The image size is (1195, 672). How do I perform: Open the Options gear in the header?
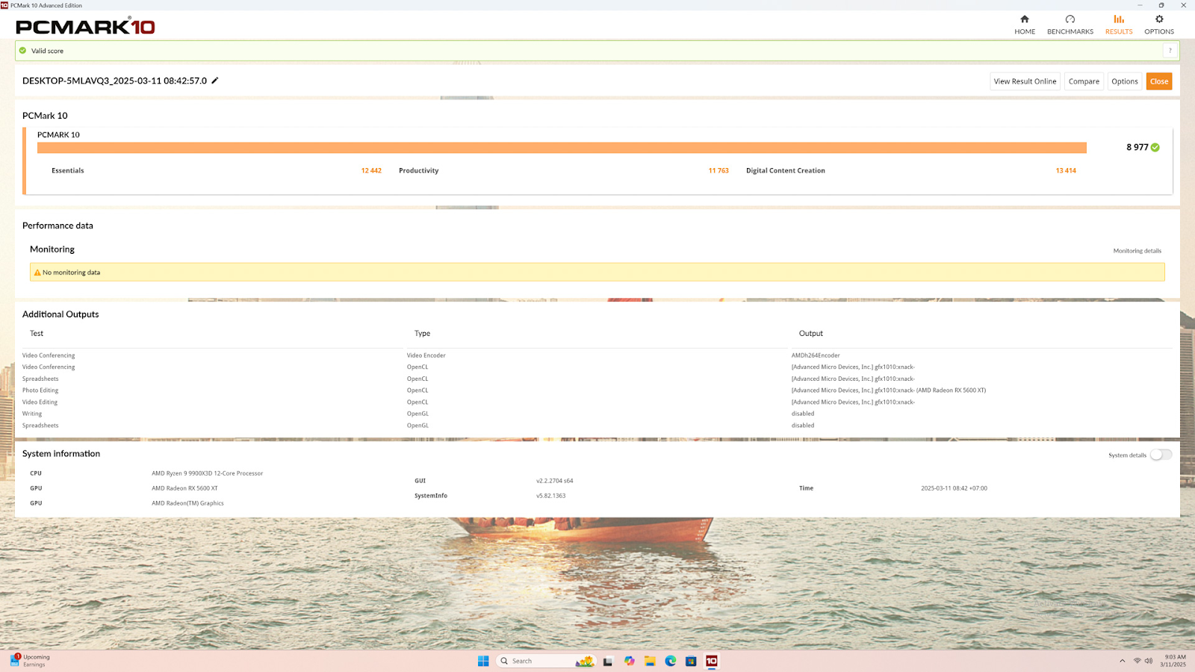1159,25
